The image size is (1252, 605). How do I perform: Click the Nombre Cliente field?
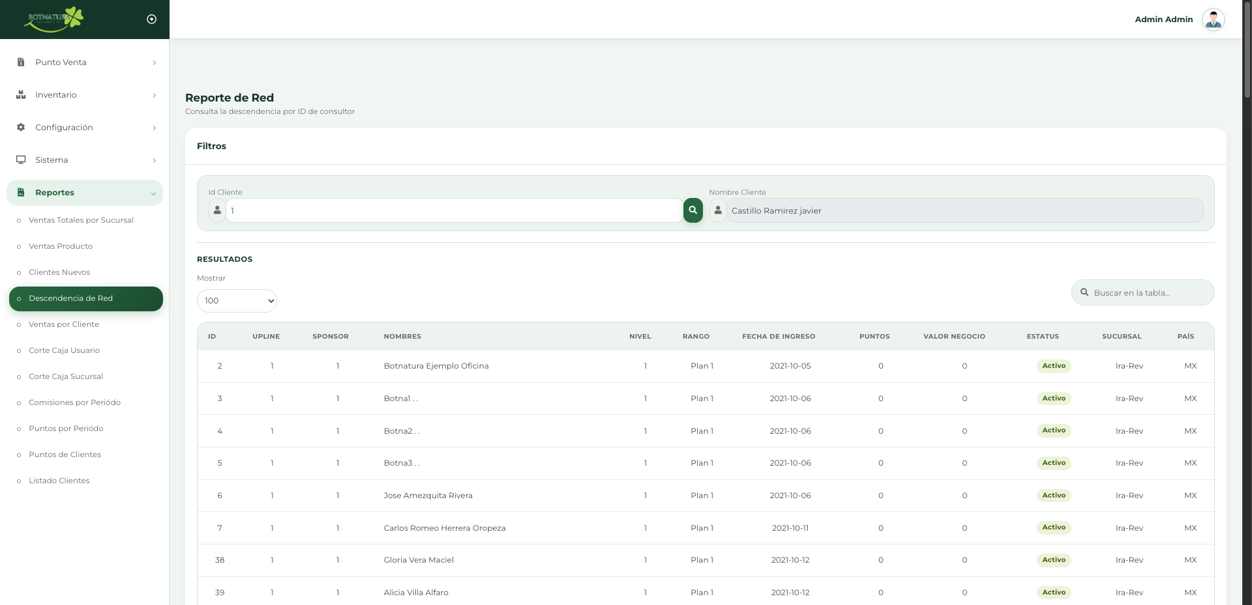pyautogui.click(x=964, y=210)
